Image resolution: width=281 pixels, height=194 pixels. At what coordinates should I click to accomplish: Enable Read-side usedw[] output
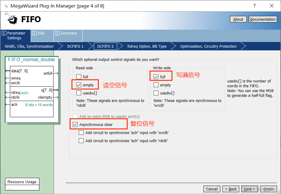79,93
